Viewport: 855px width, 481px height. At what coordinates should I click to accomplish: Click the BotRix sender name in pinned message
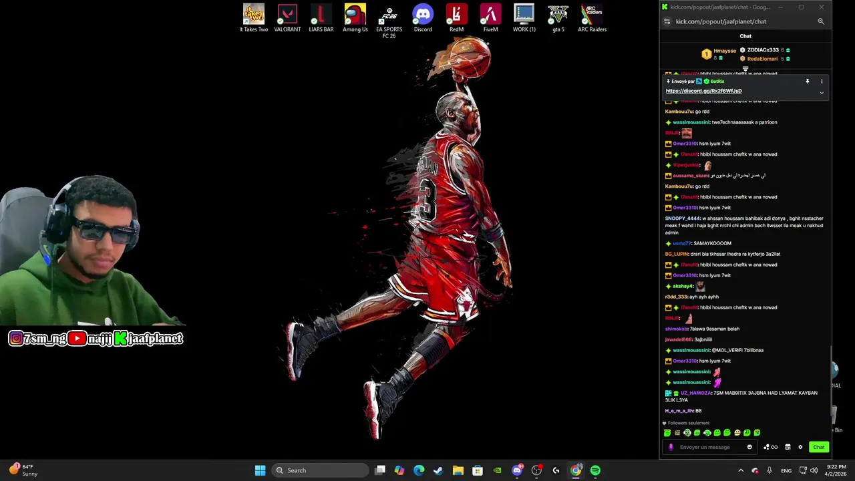tap(717, 82)
